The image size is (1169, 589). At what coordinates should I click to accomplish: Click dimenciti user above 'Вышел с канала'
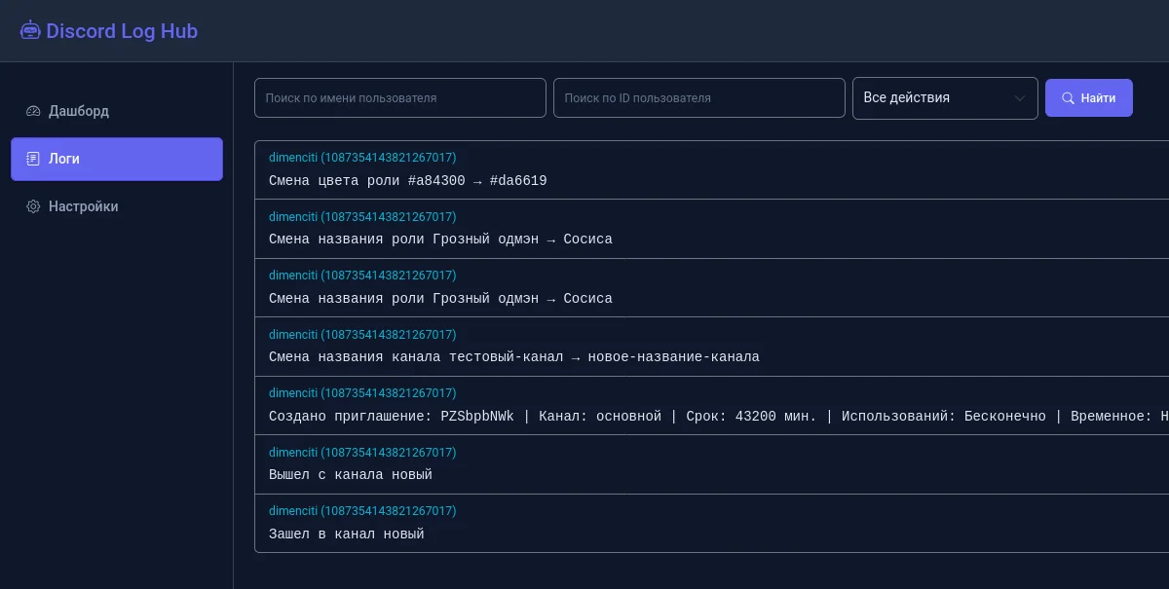coord(362,453)
